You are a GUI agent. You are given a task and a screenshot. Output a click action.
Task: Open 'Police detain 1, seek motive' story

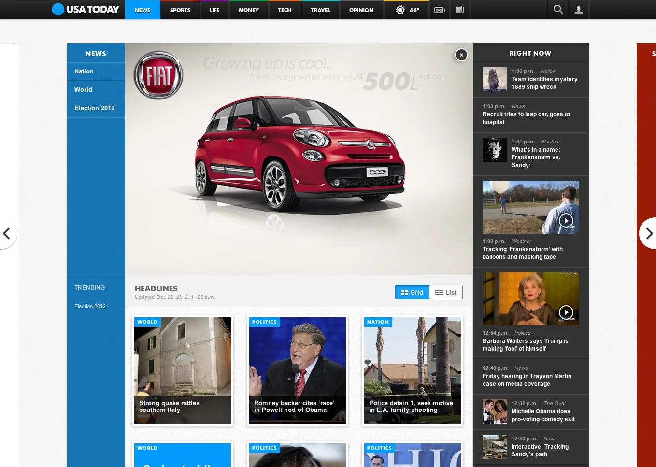413,370
